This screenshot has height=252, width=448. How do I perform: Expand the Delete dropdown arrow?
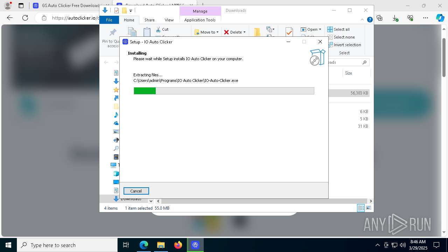point(244,32)
